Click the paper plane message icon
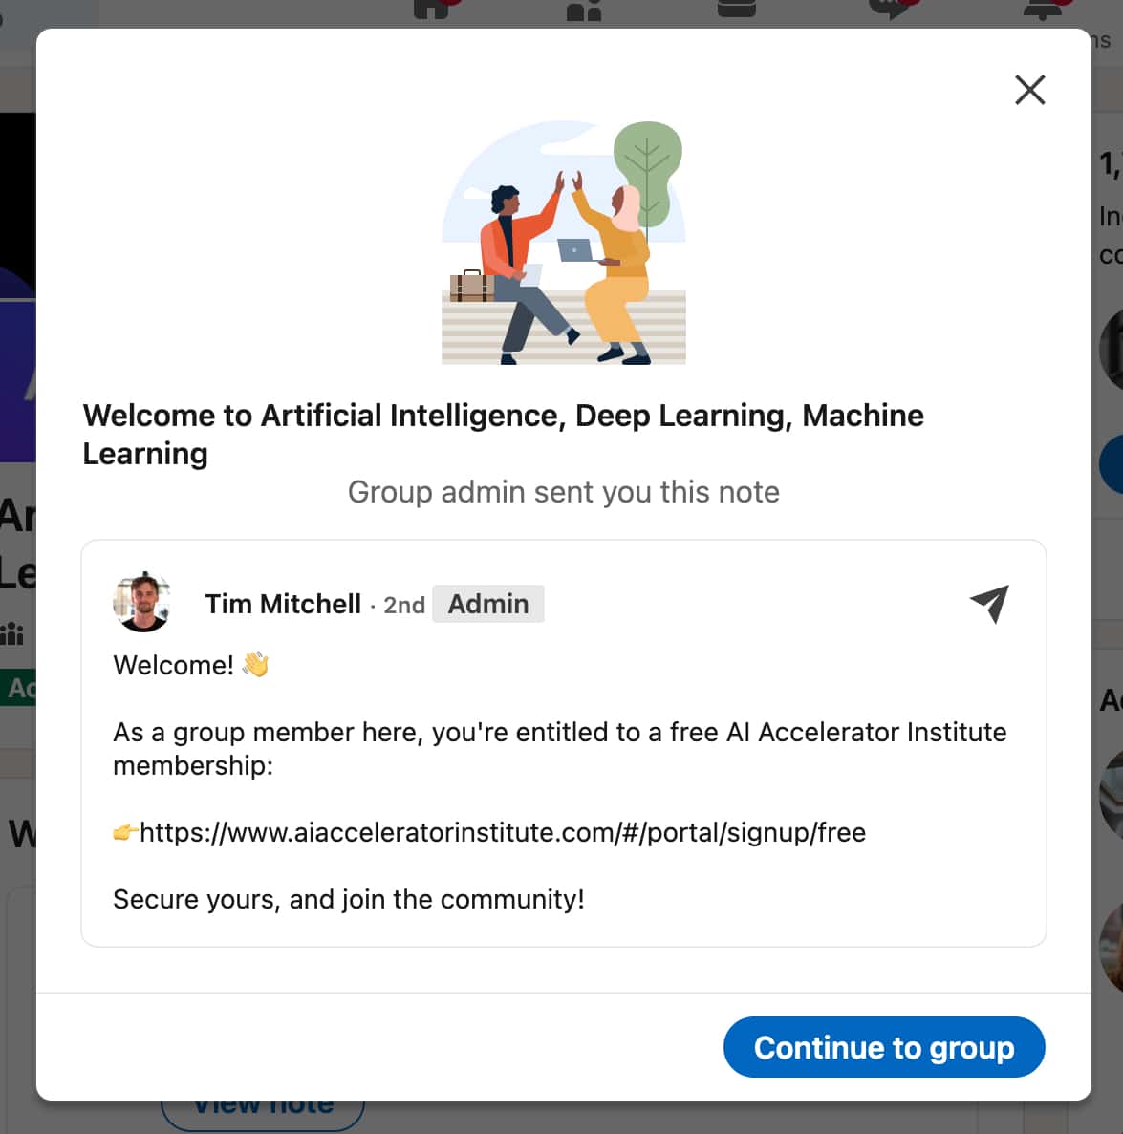 pos(989,603)
